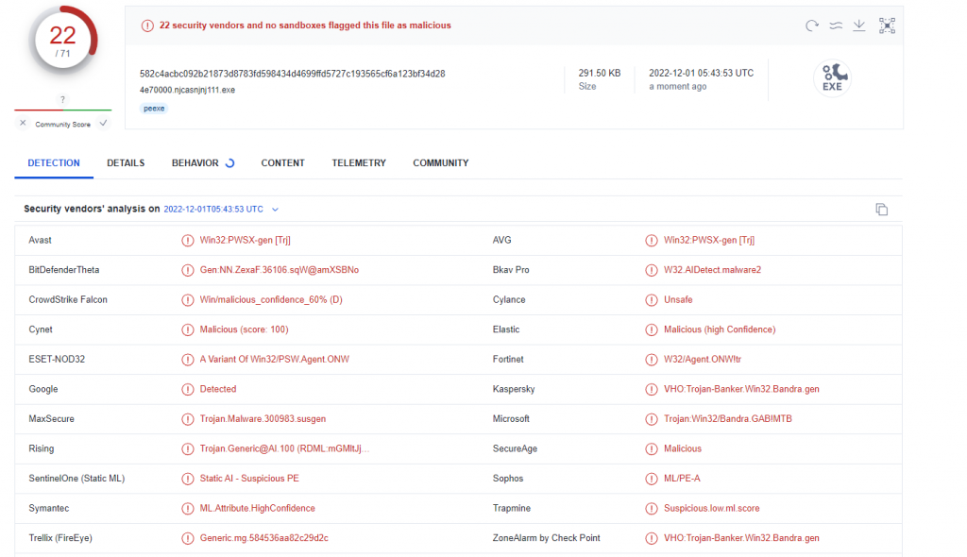Open the BEHAVIOR tab
Image resolution: width=967 pixels, height=557 pixels.
(195, 163)
